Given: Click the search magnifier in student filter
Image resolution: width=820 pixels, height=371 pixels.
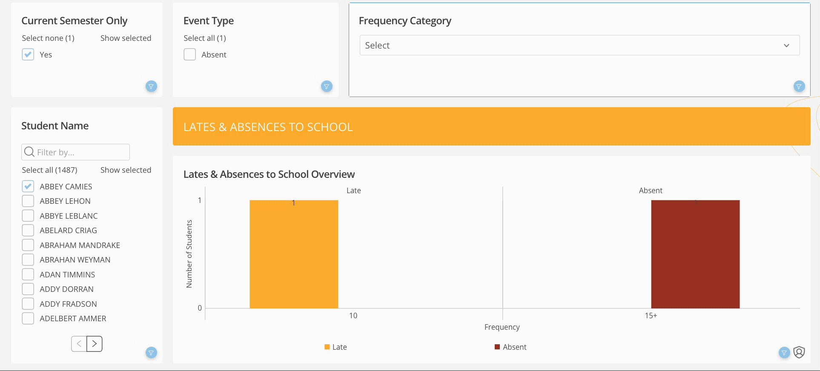Looking at the screenshot, I should (29, 152).
